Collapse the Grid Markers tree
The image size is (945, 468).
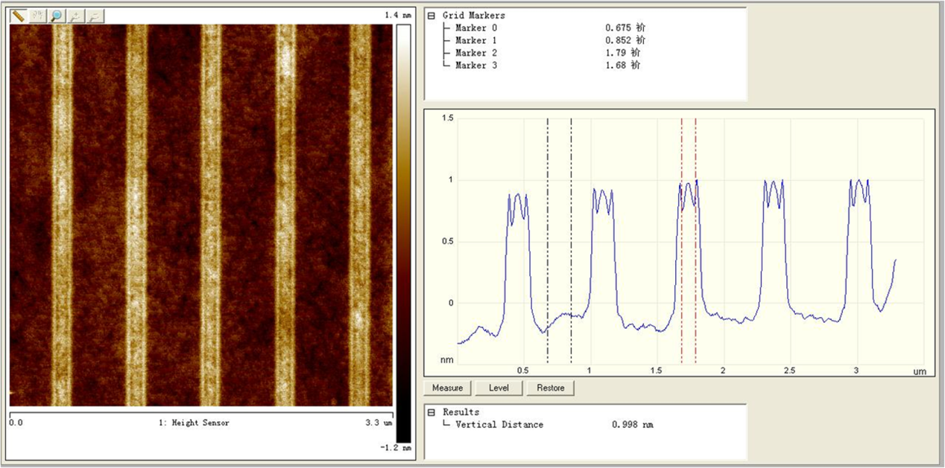[431, 16]
